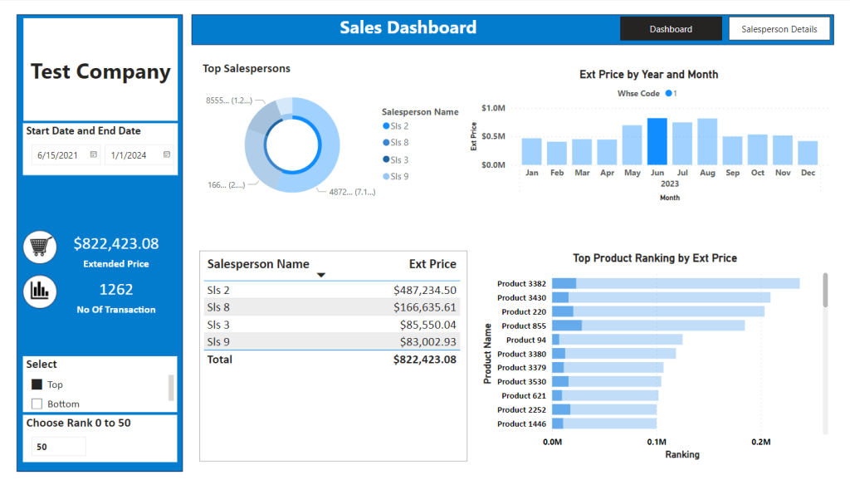The image size is (850, 480).
Task: Click the Sls 8 legend marker
Action: point(386,143)
